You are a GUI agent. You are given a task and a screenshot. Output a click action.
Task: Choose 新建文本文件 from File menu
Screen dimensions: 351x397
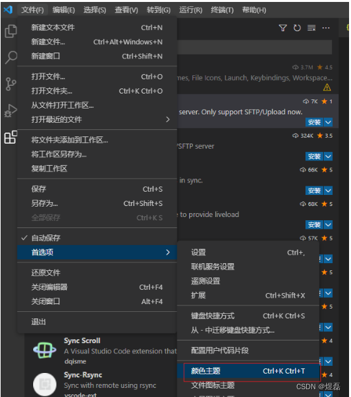click(97, 27)
